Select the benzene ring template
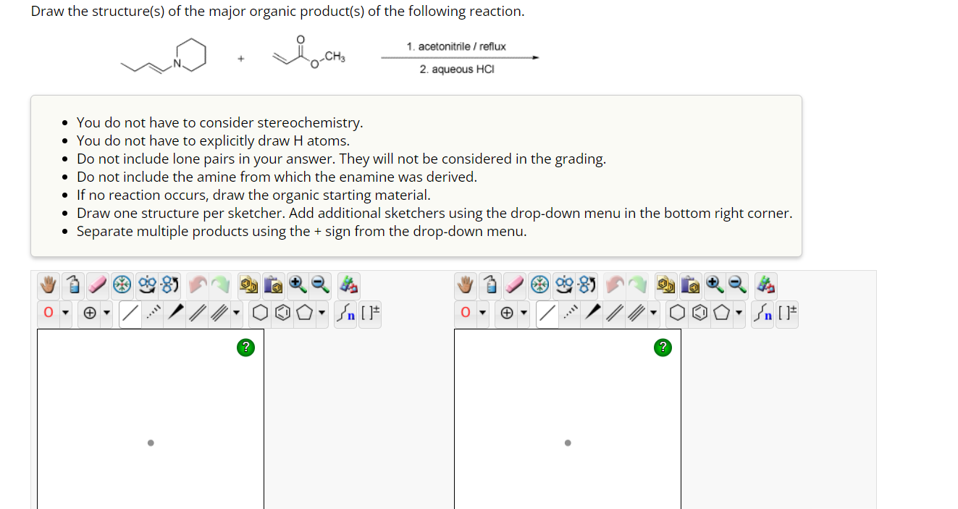The width and height of the screenshot is (958, 509). (x=282, y=314)
